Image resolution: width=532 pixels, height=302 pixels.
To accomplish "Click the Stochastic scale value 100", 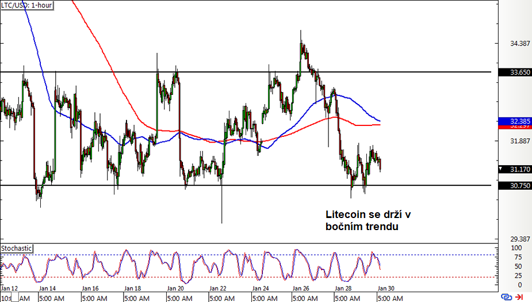I will pyautogui.click(x=516, y=248).
